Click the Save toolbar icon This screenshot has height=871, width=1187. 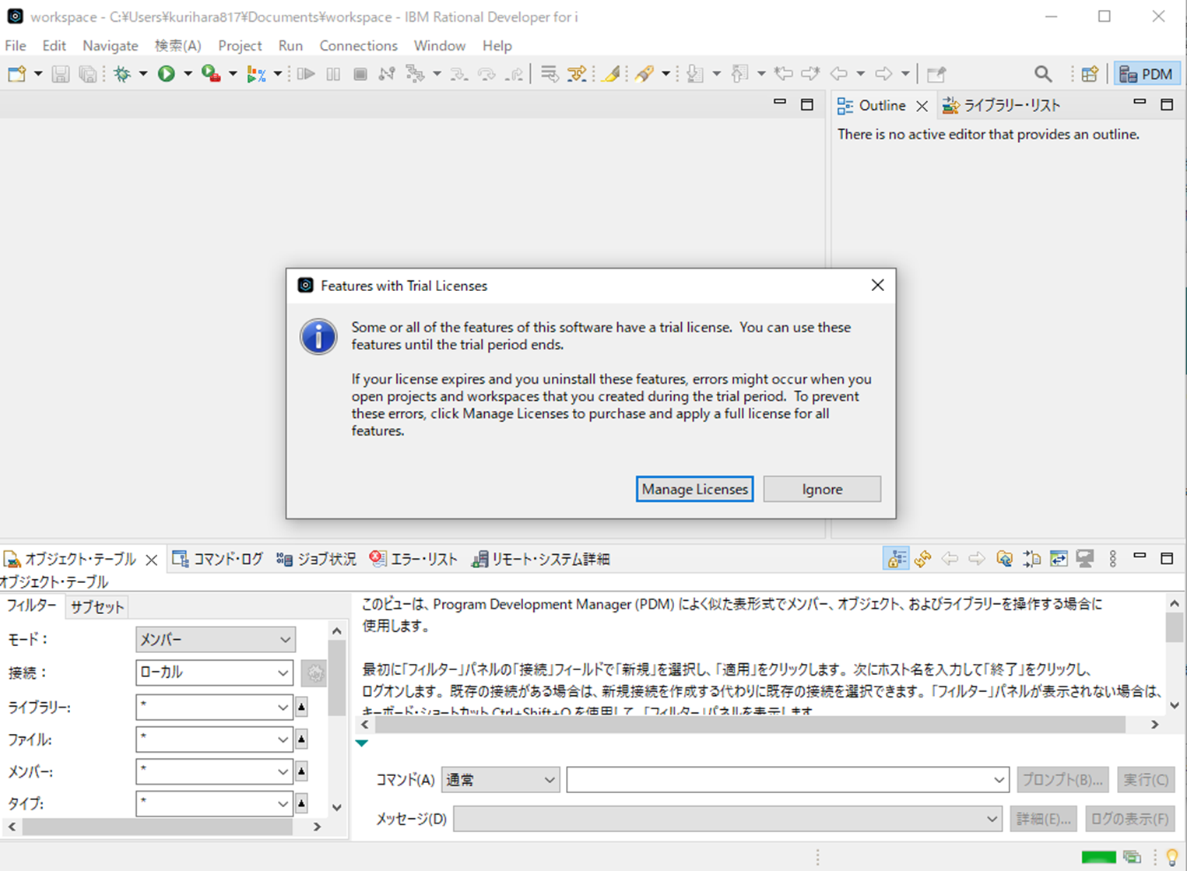click(60, 74)
